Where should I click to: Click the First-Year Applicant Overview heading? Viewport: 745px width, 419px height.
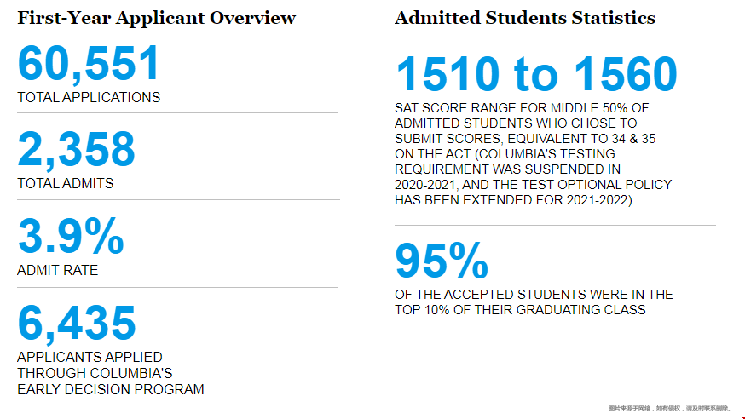156,18
